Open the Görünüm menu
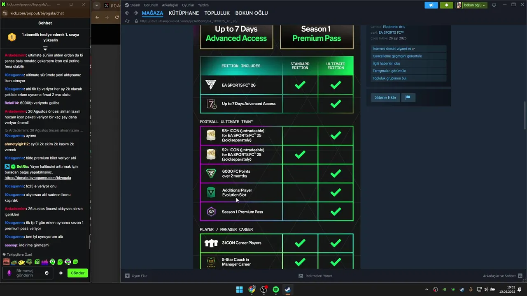The width and height of the screenshot is (527, 296). [x=151, y=5]
